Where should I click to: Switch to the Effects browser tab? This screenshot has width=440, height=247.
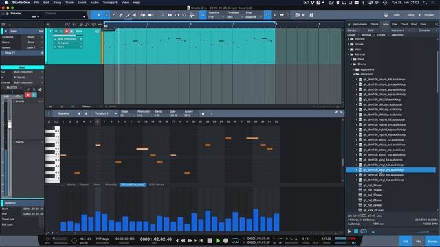(374, 25)
